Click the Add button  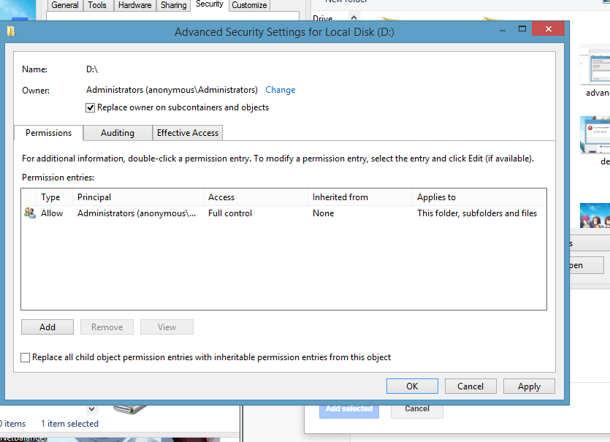click(x=47, y=327)
